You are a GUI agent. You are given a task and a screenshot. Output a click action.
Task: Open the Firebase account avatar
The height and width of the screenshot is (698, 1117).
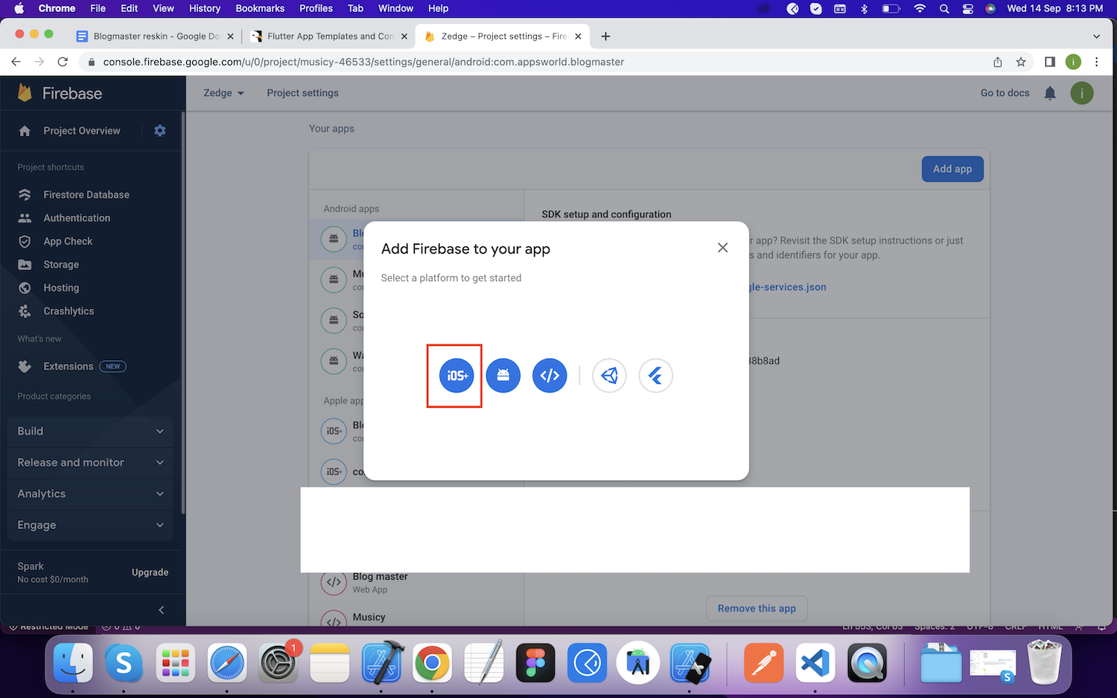(x=1082, y=93)
